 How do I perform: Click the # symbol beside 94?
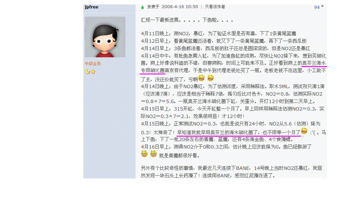pos(322,6)
